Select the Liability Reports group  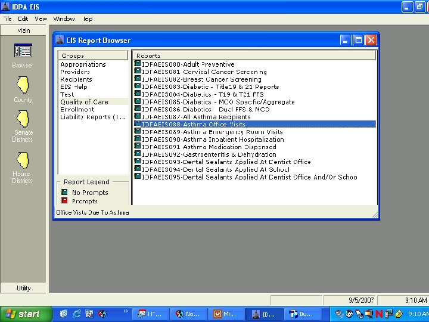pyautogui.click(x=93, y=117)
